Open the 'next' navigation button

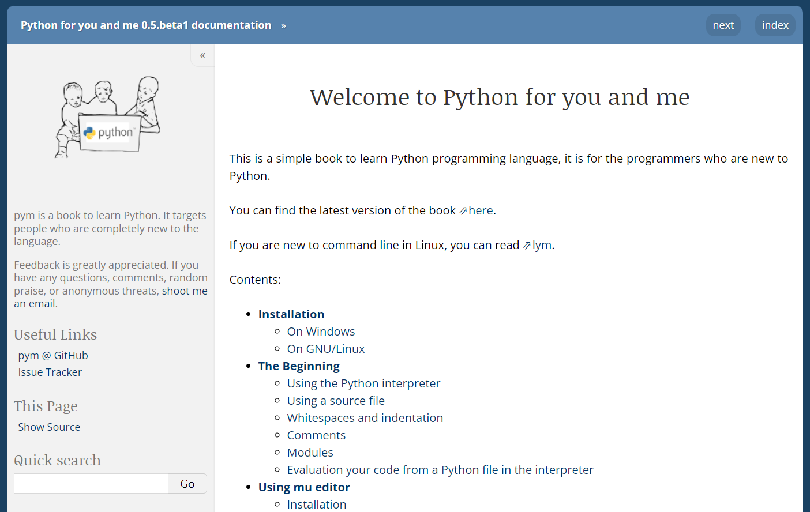tap(723, 25)
